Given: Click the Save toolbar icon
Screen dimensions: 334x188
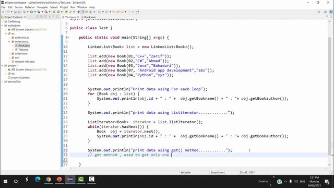Looking at the screenshot, I should pos(15,12).
